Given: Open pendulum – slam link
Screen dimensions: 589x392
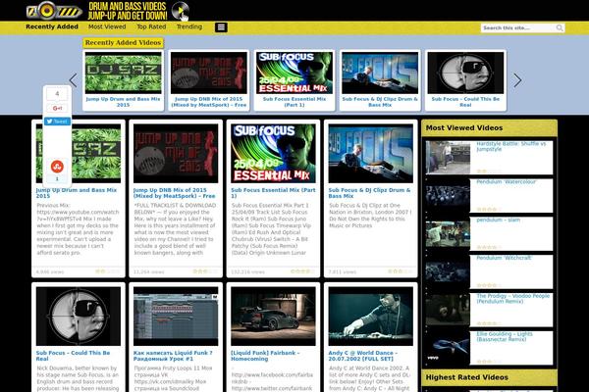Looking at the screenshot, I should coord(498,220).
